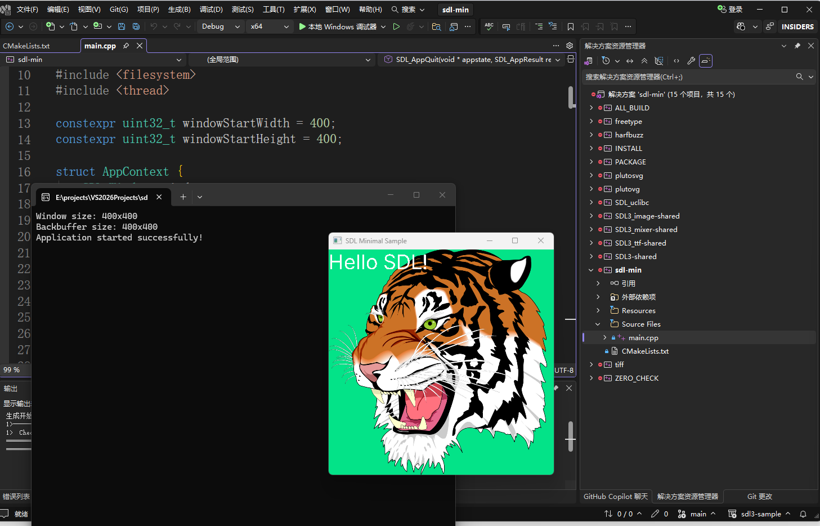The height and width of the screenshot is (526, 820).
Task: Open the 编辑(E) menu
Action: coord(58,10)
